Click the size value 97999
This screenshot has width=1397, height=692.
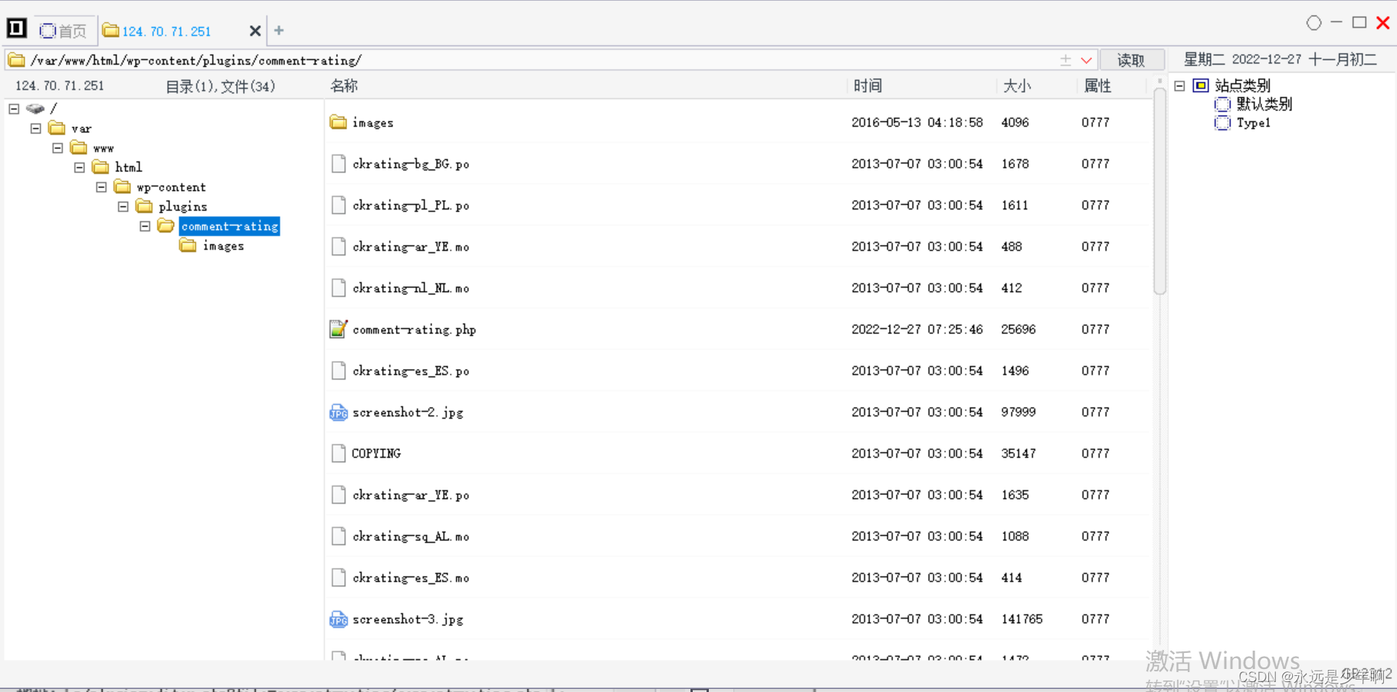(1018, 412)
